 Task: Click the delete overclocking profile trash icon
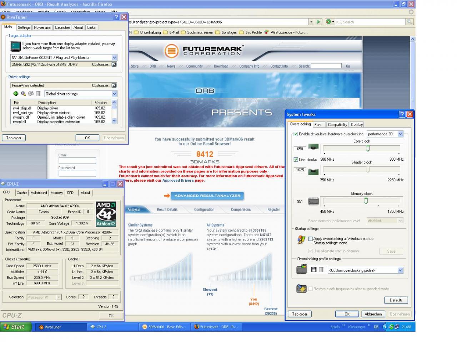click(321, 270)
